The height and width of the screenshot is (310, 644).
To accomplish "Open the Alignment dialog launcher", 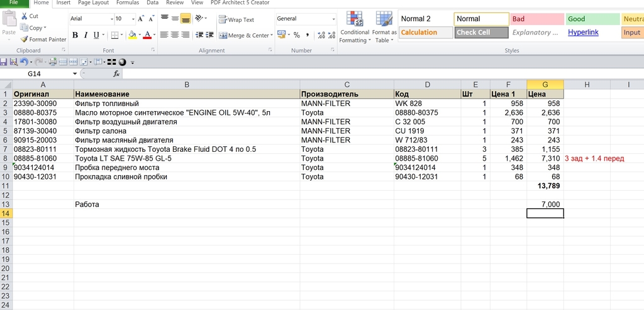I will [270, 50].
